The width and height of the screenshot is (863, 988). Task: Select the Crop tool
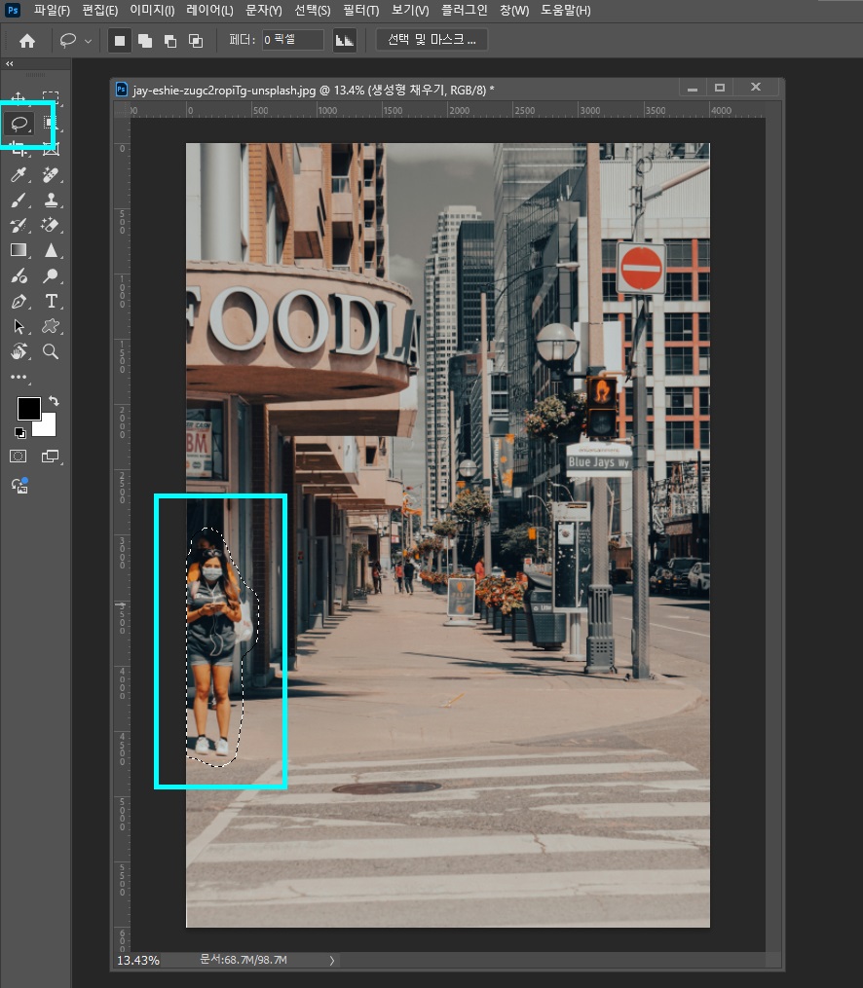19,149
